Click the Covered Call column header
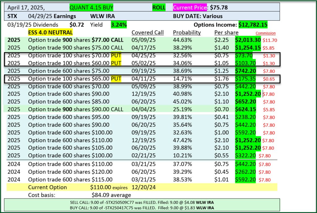 tap(148, 32)
